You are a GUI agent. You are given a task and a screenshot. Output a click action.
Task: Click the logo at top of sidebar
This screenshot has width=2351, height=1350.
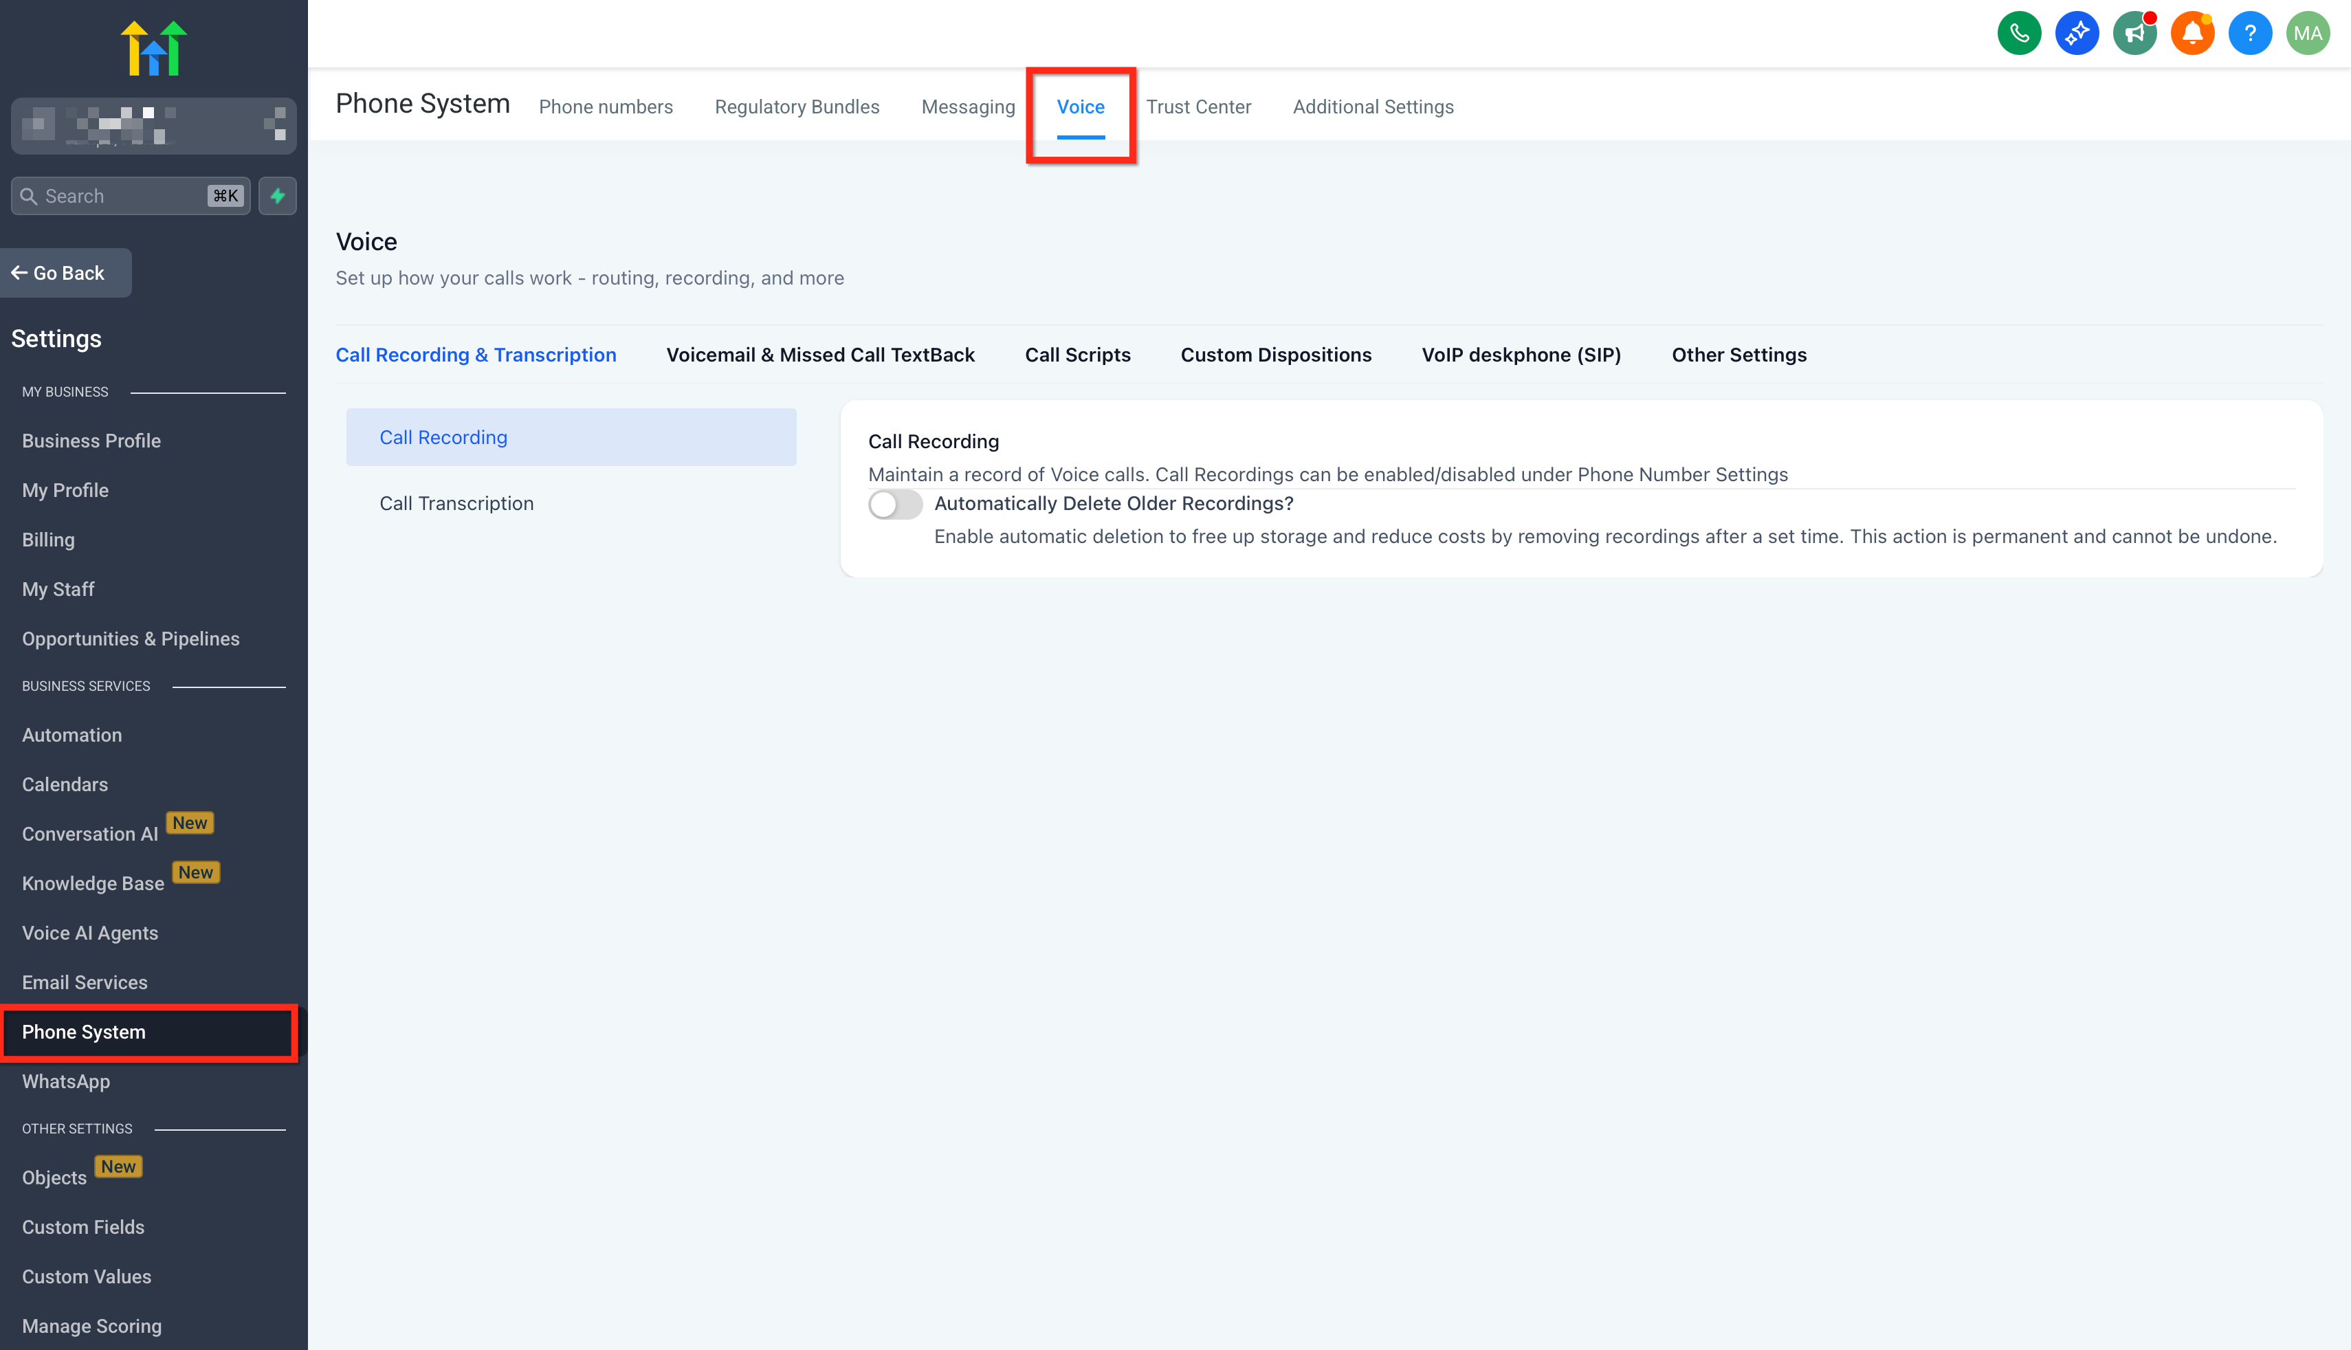pyautogui.click(x=154, y=48)
